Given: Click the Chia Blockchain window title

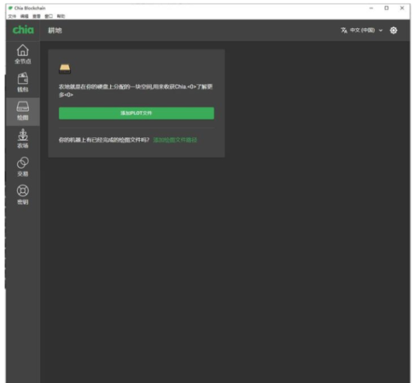Looking at the screenshot, I should (x=30, y=8).
